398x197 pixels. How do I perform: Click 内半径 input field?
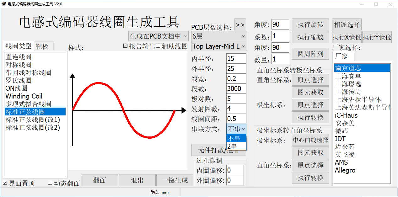pos(236,59)
